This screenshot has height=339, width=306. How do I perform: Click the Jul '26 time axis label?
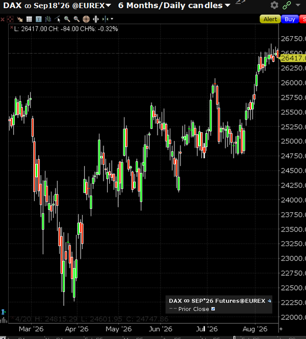[207, 329]
